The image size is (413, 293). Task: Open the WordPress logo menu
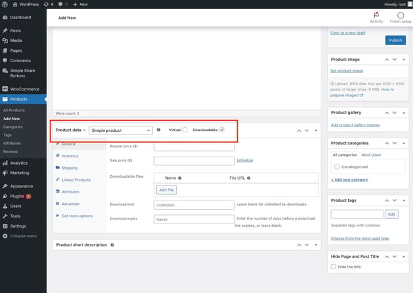[5, 4]
